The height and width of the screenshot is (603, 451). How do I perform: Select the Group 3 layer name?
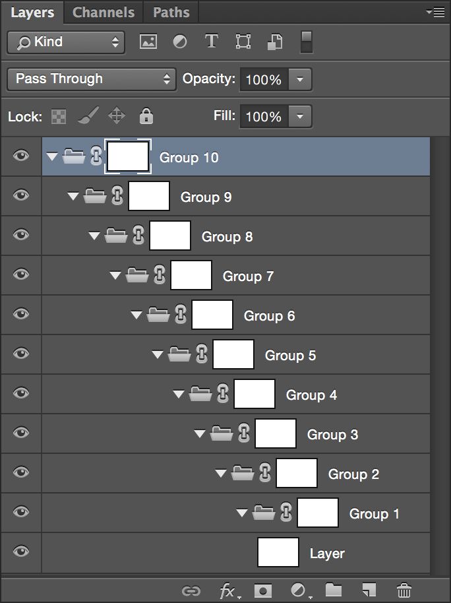[x=332, y=434]
